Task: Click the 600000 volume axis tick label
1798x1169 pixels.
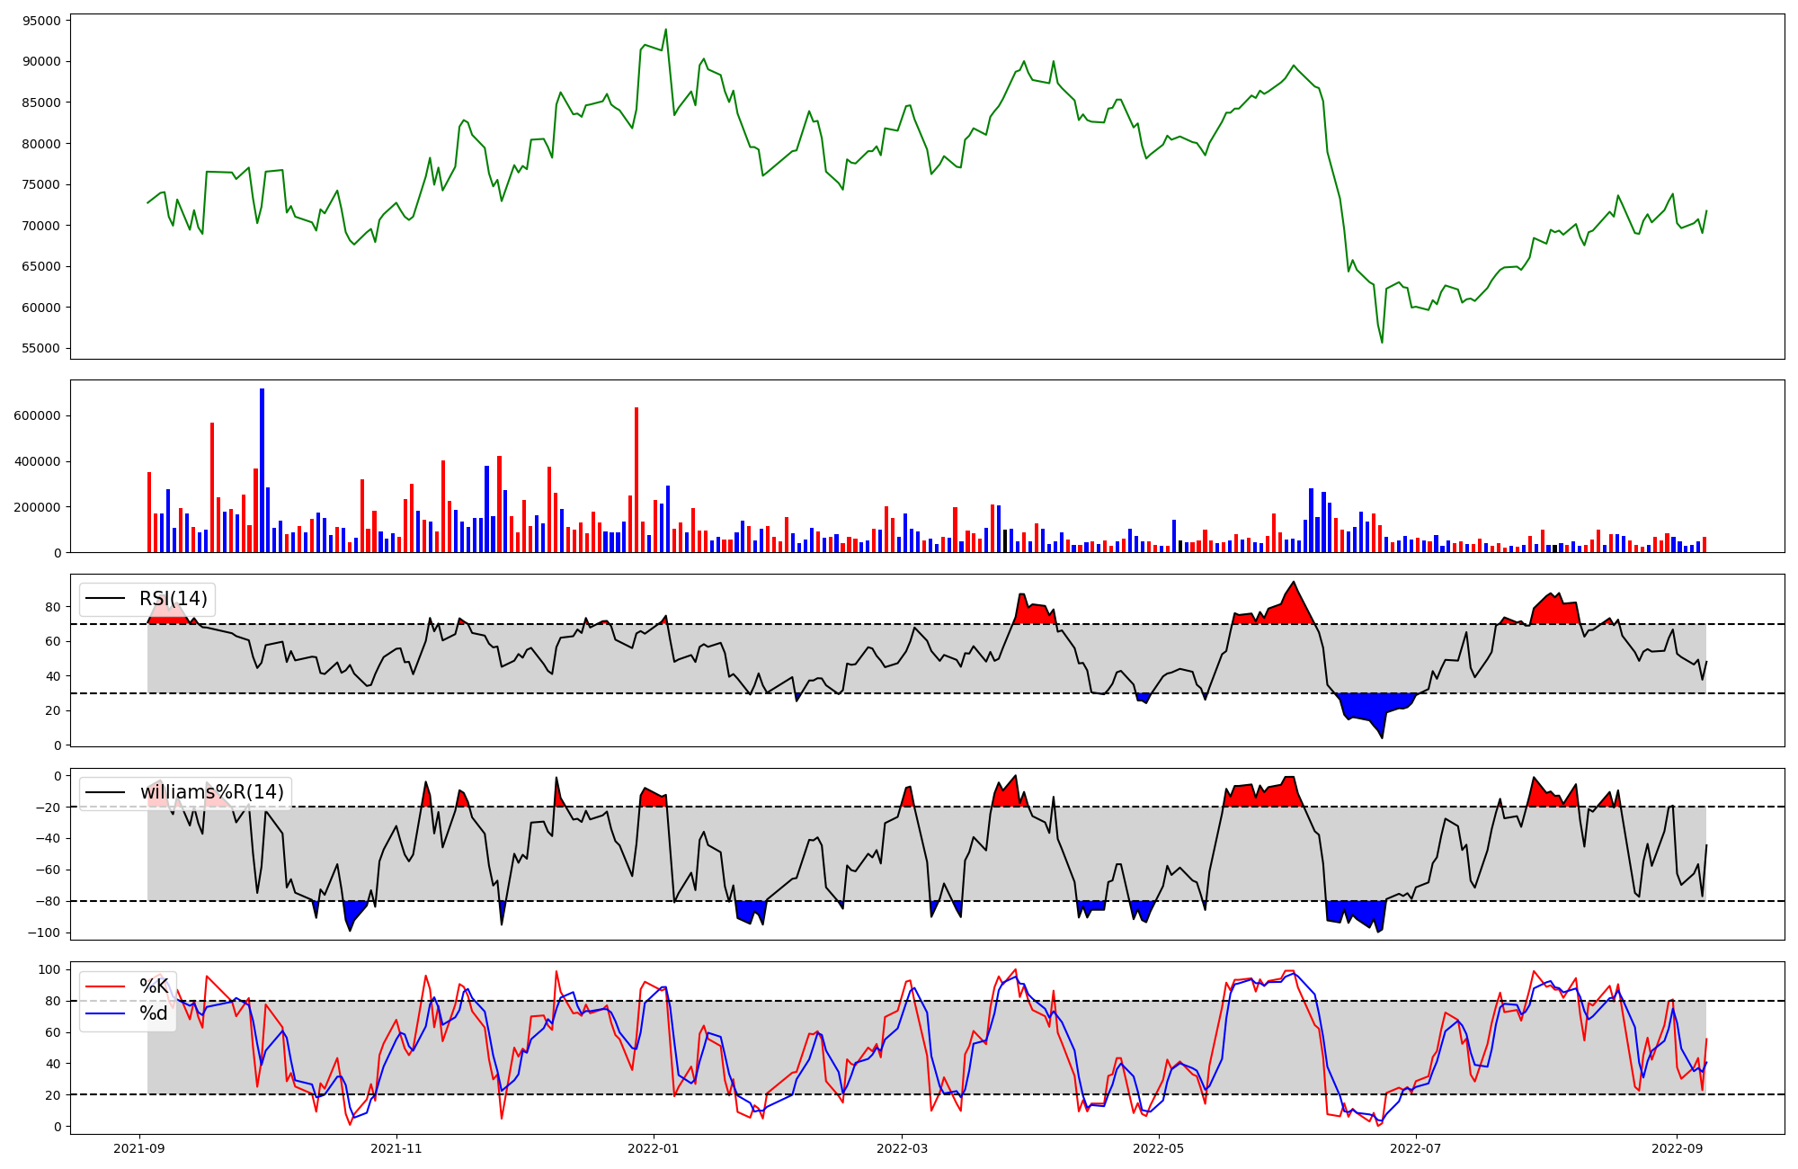Action: [x=38, y=415]
